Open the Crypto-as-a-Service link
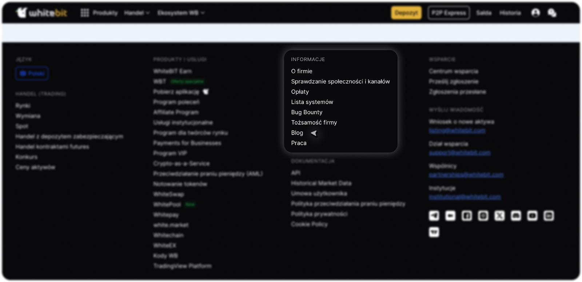Viewport: 582px width, 282px height. tap(182, 163)
